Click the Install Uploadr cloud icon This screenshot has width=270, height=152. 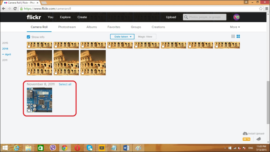(x=245, y=133)
